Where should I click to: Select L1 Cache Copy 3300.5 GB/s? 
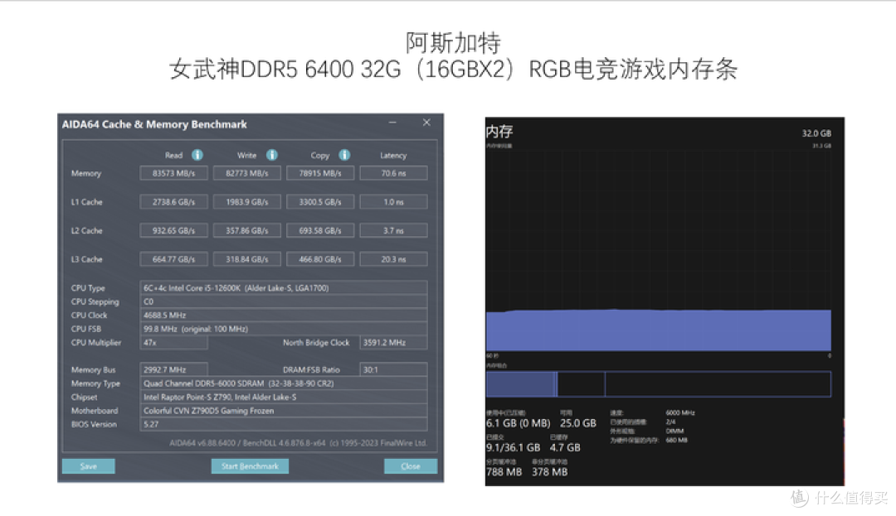pyautogui.click(x=320, y=202)
